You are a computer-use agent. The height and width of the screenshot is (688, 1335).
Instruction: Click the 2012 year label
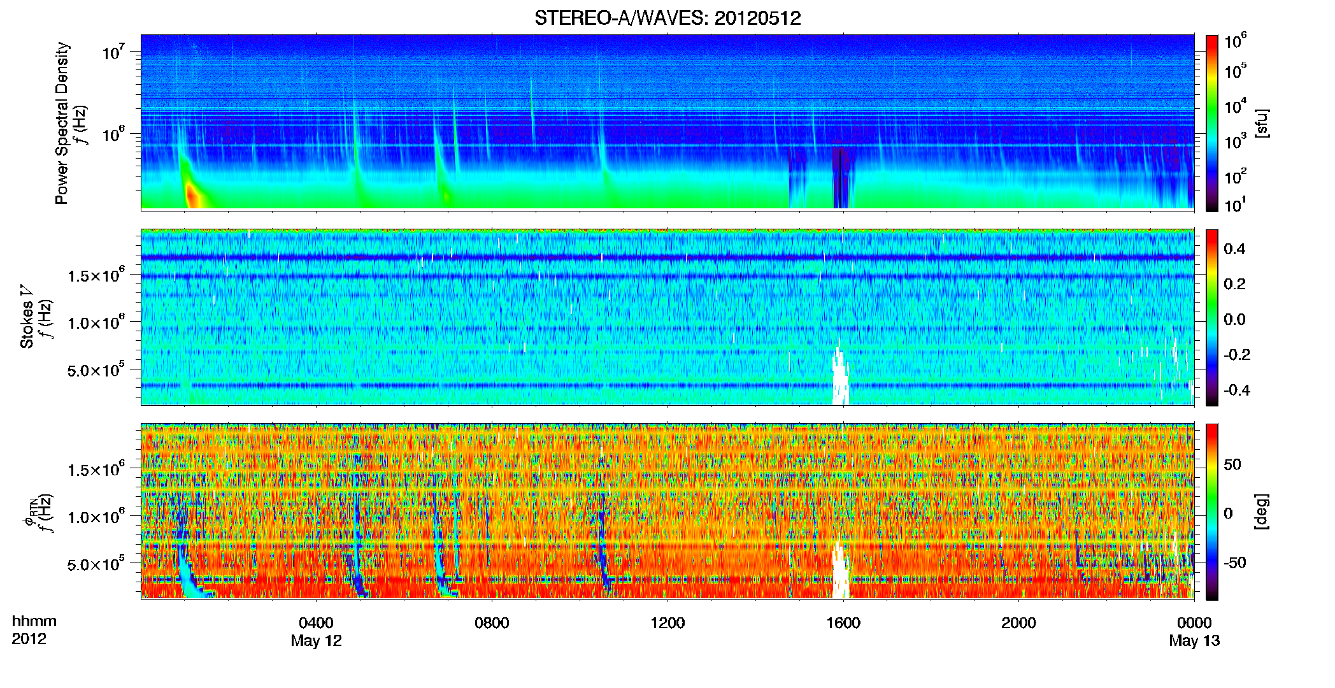(x=29, y=639)
